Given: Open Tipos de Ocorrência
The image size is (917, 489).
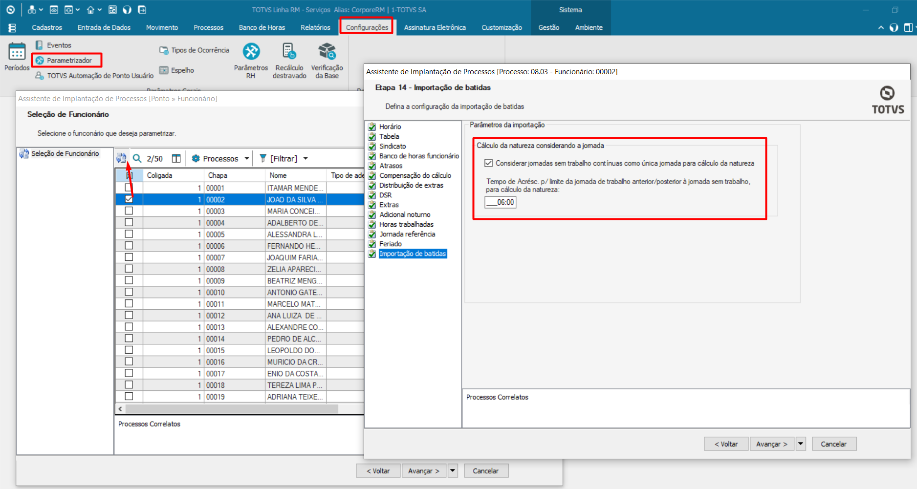Looking at the screenshot, I should pyautogui.click(x=194, y=50).
